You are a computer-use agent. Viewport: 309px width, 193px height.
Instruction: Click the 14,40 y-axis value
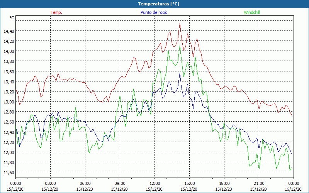pos(8,31)
